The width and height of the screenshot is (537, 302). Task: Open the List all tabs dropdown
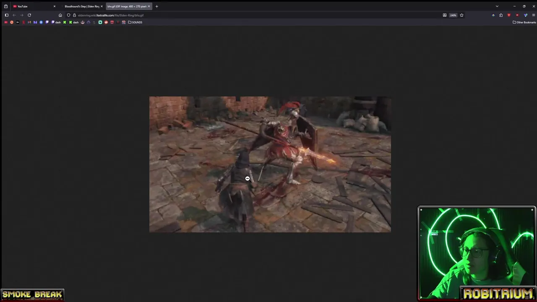497,6
